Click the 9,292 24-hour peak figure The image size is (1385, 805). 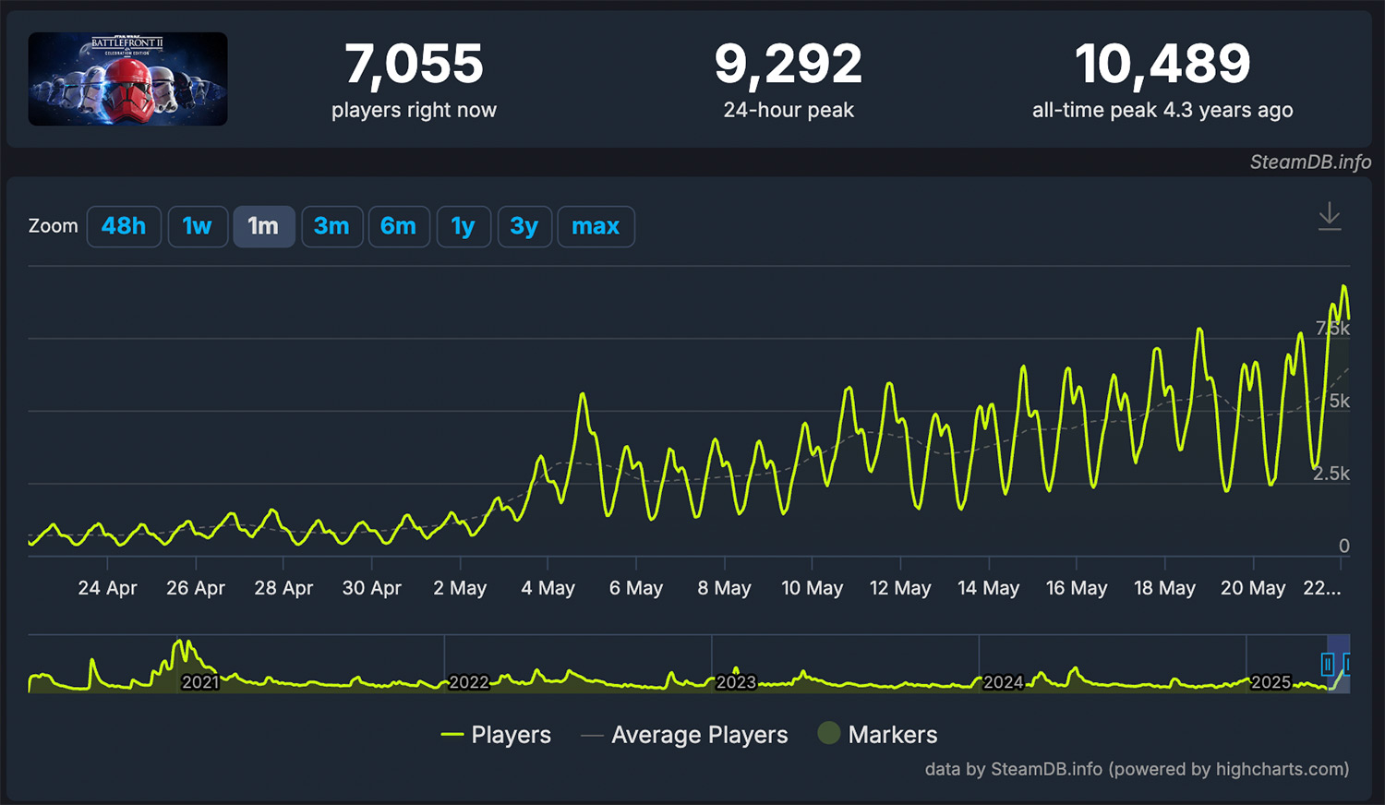(x=789, y=64)
